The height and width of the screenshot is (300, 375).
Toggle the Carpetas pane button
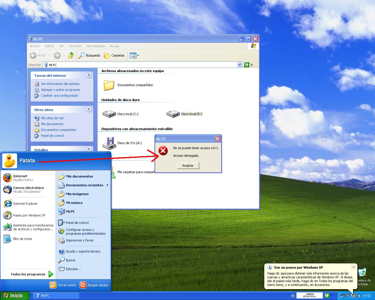[114, 55]
